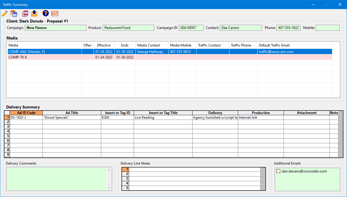Click the Campaign field showing New Flavors
The width and height of the screenshot is (347, 197).
point(56,27)
